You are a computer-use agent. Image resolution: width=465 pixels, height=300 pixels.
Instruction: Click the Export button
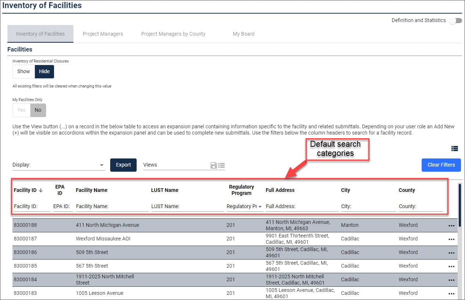pos(123,165)
